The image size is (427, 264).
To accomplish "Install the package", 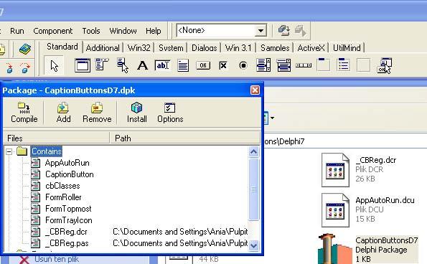I will (136, 112).
